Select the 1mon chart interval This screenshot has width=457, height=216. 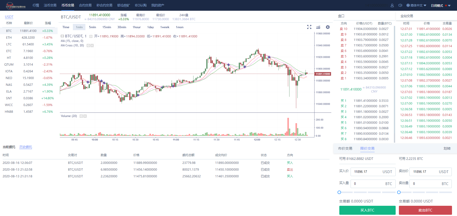coord(180,27)
